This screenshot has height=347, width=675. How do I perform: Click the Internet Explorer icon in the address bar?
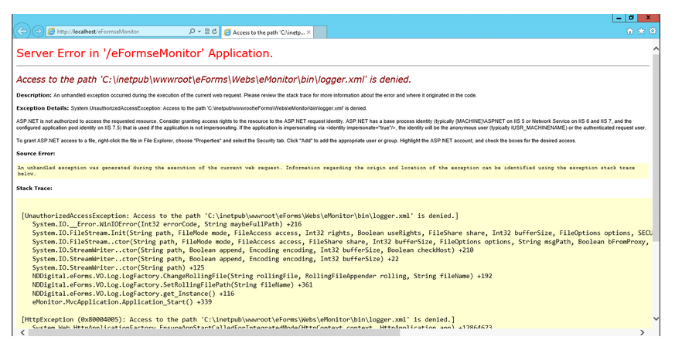[51, 32]
